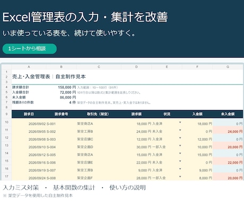Click client cell 架空店舗C

click(85, 139)
